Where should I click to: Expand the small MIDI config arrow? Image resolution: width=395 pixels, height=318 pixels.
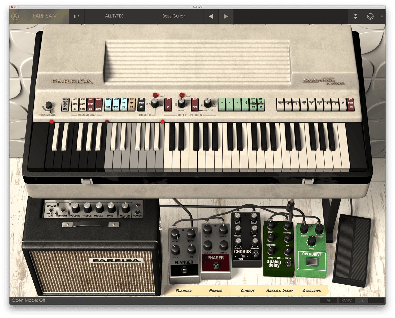[382, 16]
